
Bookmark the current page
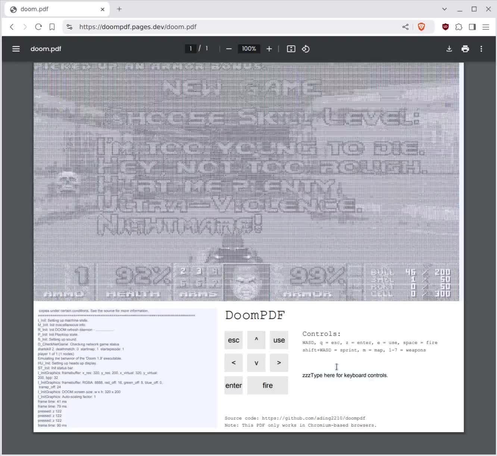[52, 26]
